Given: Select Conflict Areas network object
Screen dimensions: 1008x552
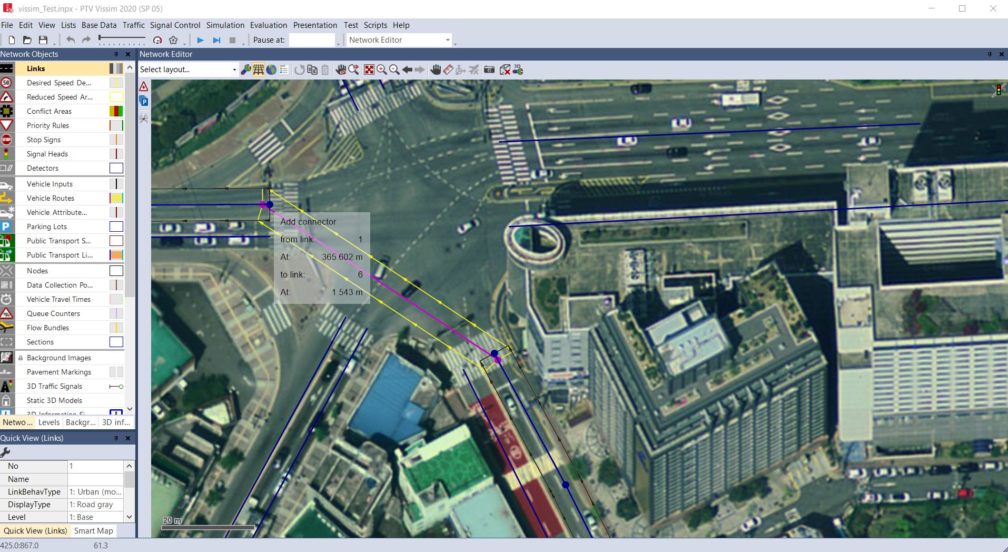Looking at the screenshot, I should [x=49, y=111].
